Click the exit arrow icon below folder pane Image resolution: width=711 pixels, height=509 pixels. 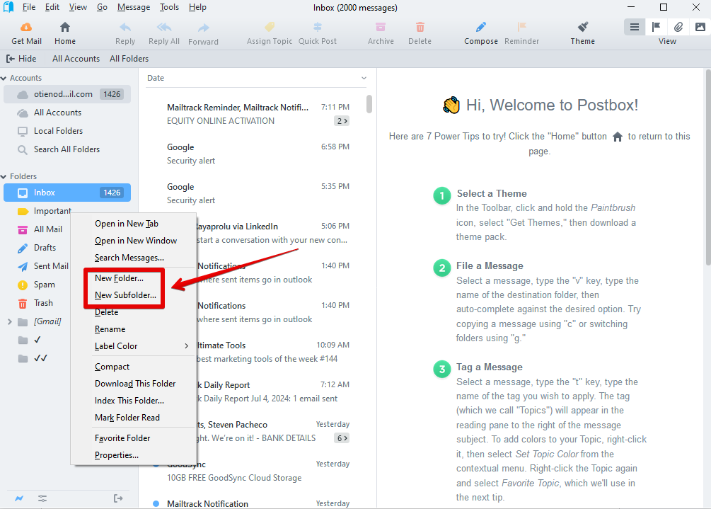(x=118, y=498)
